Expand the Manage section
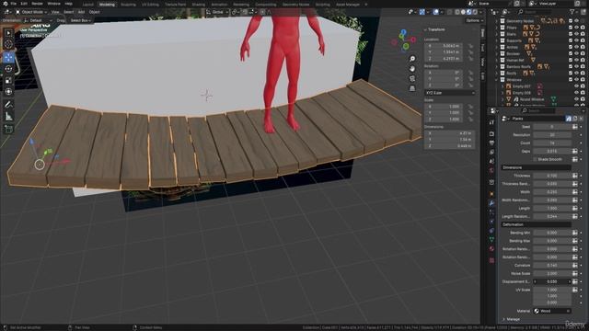Screen dimensions: 589x331 pos(512,319)
